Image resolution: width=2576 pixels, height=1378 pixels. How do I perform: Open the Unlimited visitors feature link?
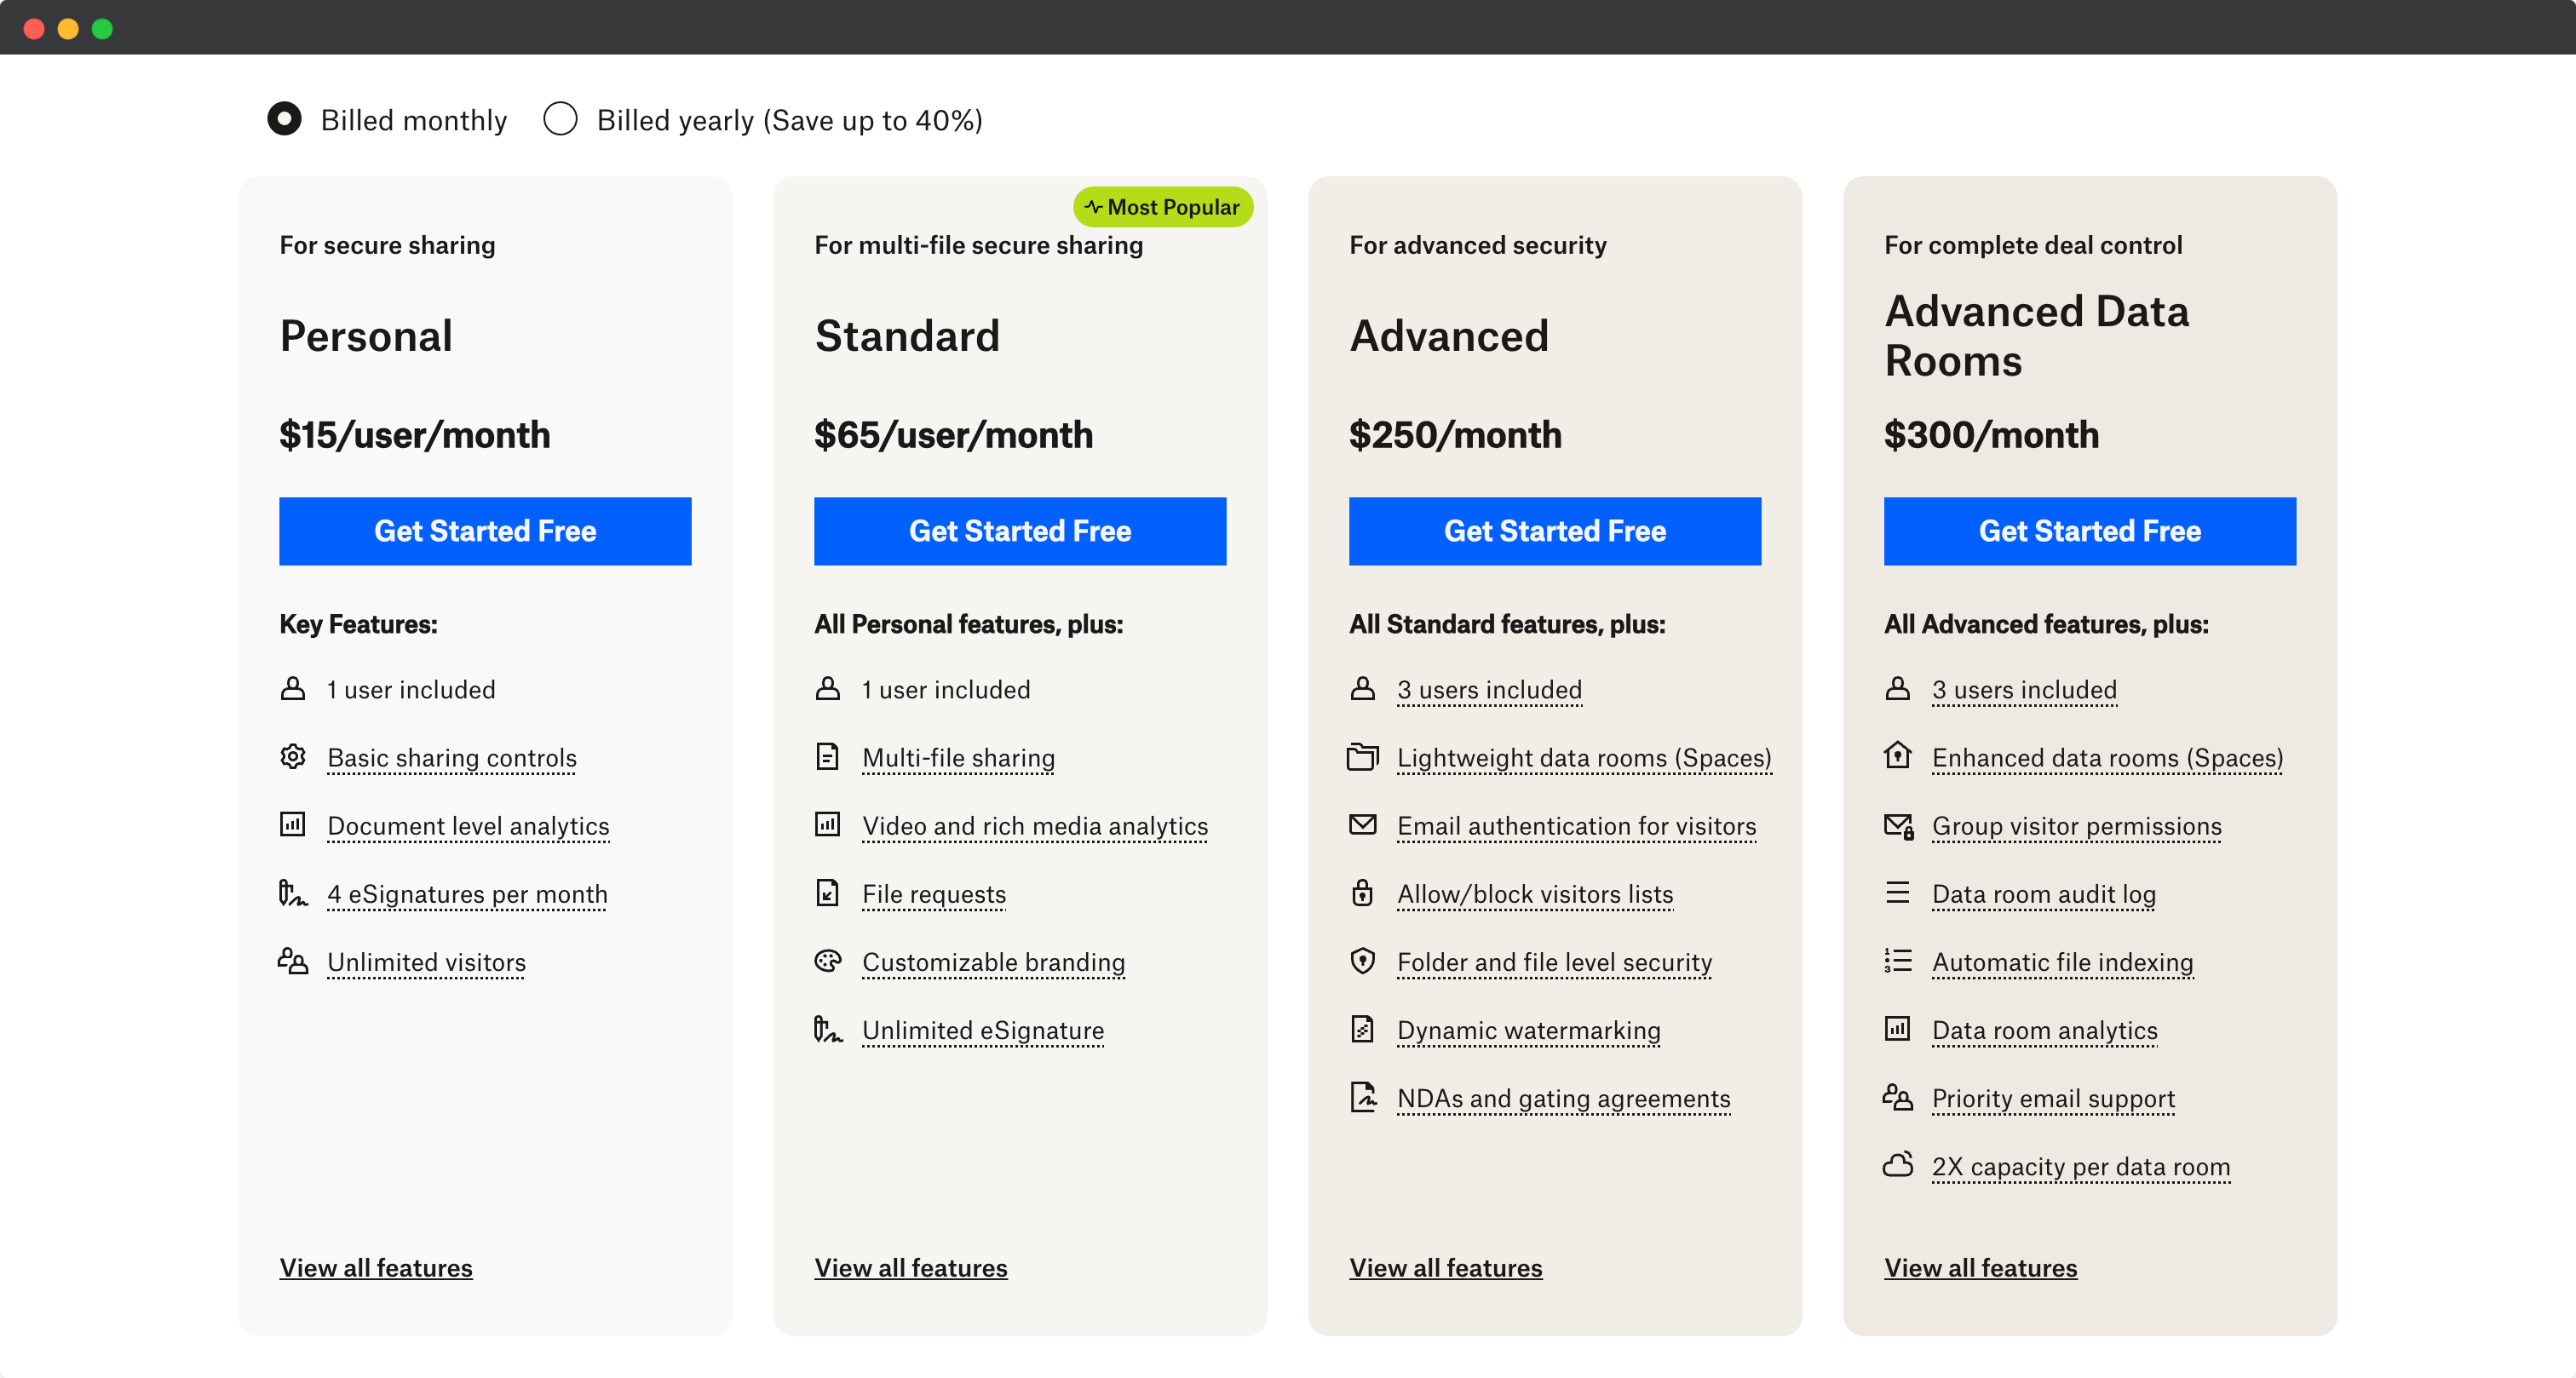[x=425, y=961]
